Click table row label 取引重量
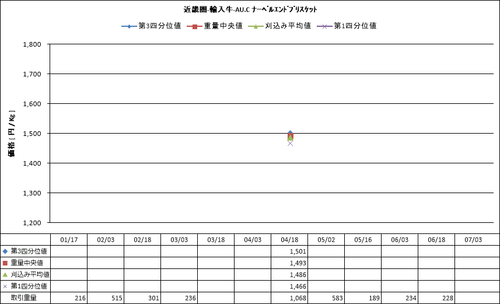The image size is (500, 304). tap(23, 298)
